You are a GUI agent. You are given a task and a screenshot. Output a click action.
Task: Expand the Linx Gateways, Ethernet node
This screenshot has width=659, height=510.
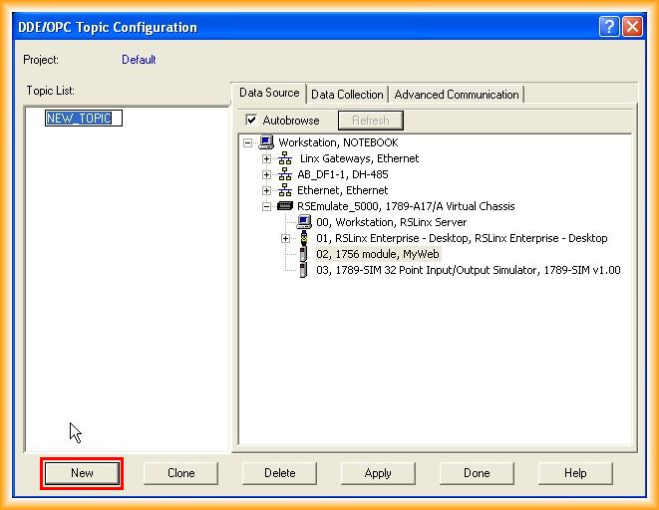click(267, 158)
